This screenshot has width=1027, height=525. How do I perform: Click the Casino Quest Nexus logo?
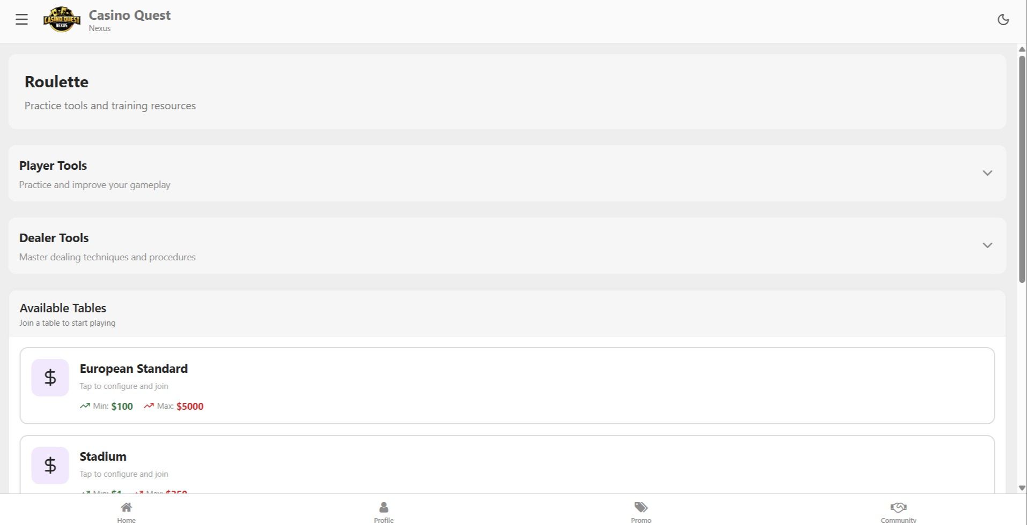tap(62, 20)
